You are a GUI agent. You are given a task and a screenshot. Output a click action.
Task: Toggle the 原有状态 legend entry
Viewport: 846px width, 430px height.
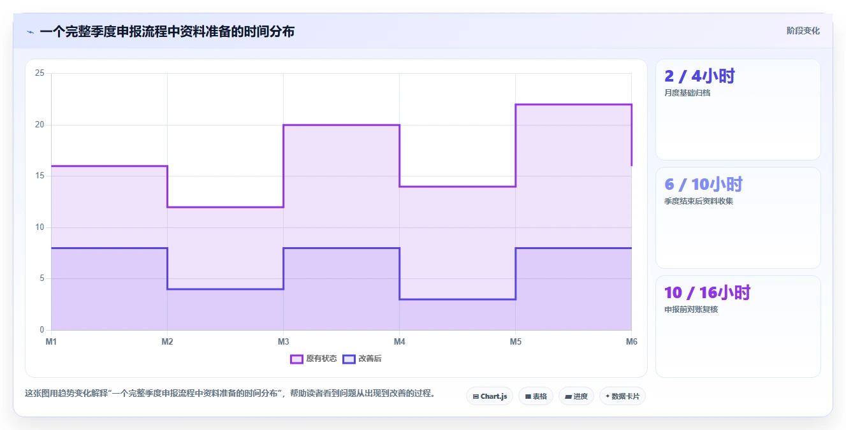[x=314, y=359]
